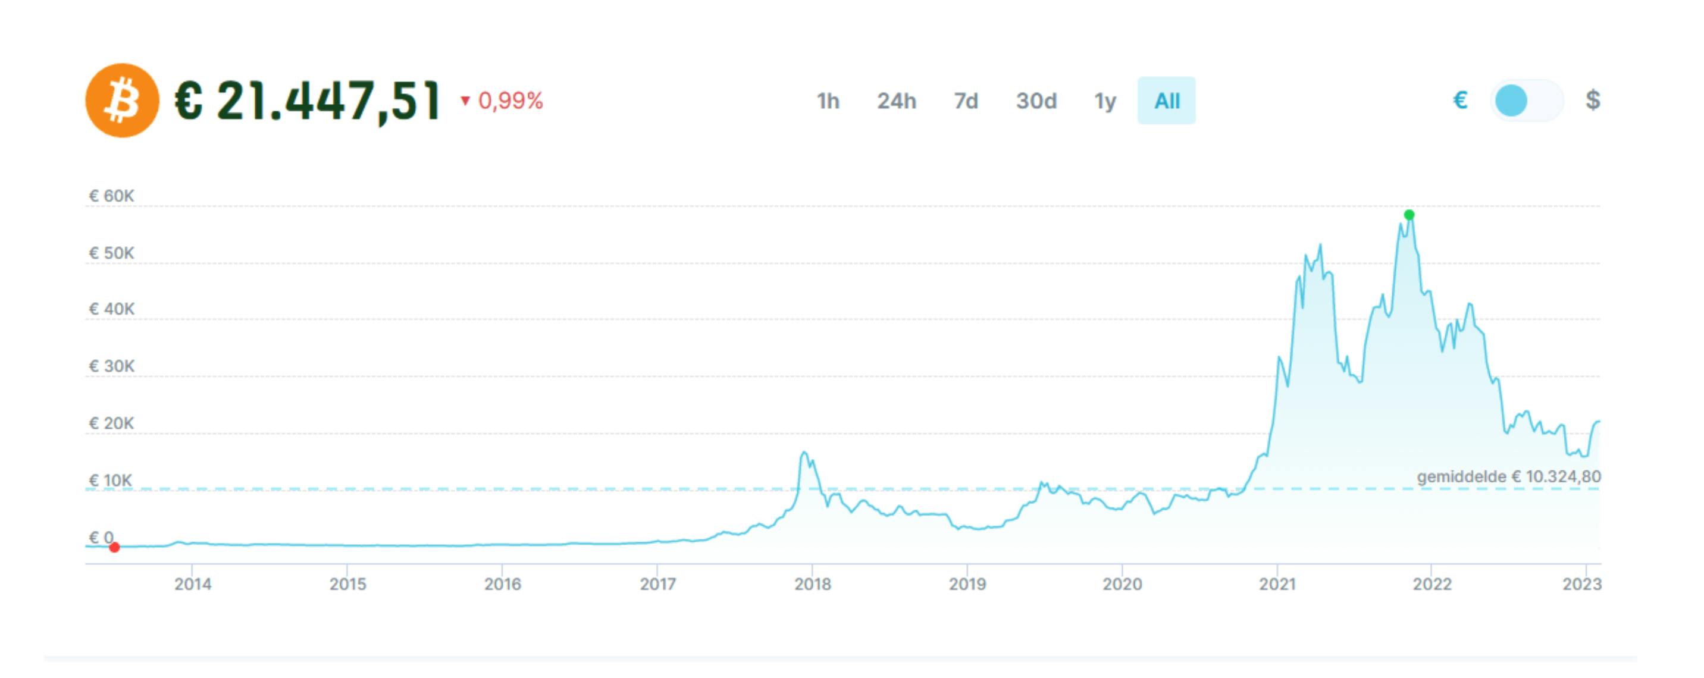
Task: Click the gemiddelde € 10.324,80 average label
Action: pos(1508,477)
